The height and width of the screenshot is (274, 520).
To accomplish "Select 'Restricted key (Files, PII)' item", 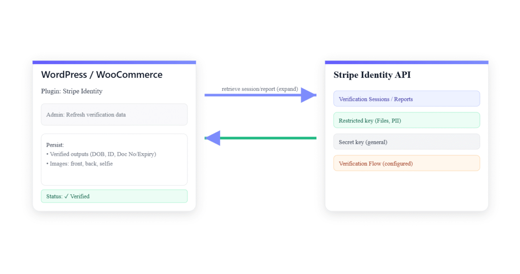I will (x=407, y=120).
